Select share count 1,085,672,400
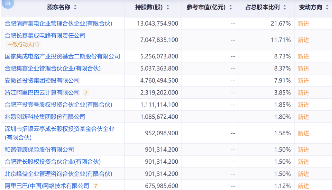Screen dimensions: 332x190 [159, 117]
